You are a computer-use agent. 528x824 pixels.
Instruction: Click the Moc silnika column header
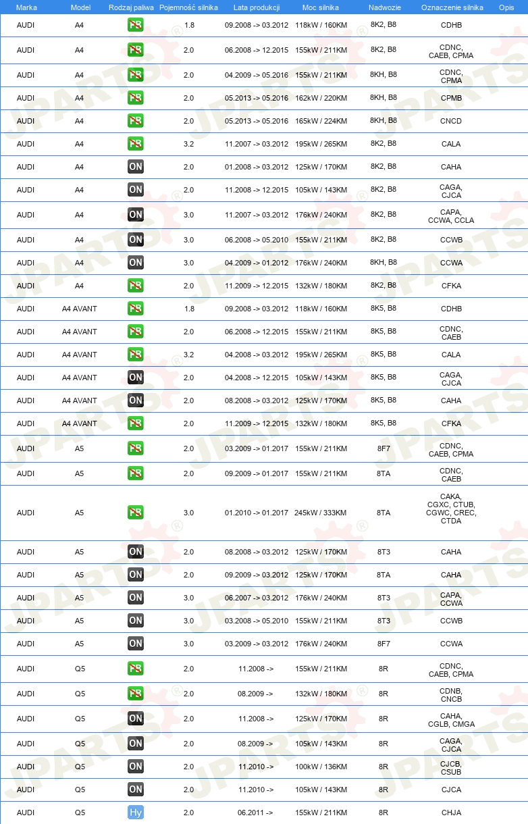tap(321, 7)
